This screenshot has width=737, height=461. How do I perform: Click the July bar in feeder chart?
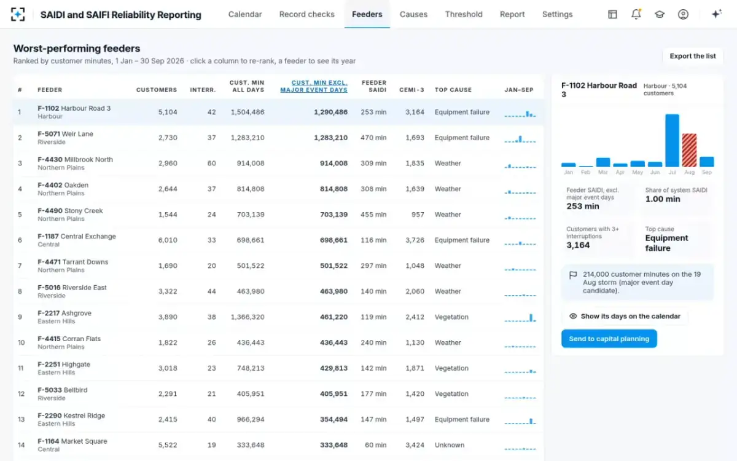[x=672, y=140]
